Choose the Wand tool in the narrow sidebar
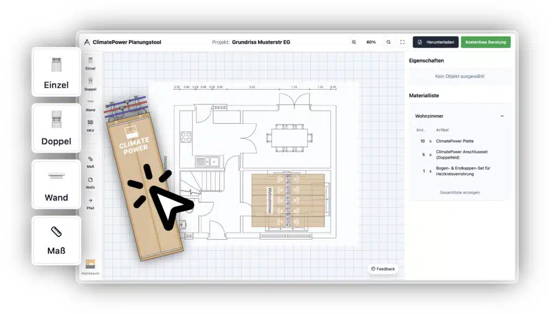The image size is (557, 314). pyautogui.click(x=90, y=104)
